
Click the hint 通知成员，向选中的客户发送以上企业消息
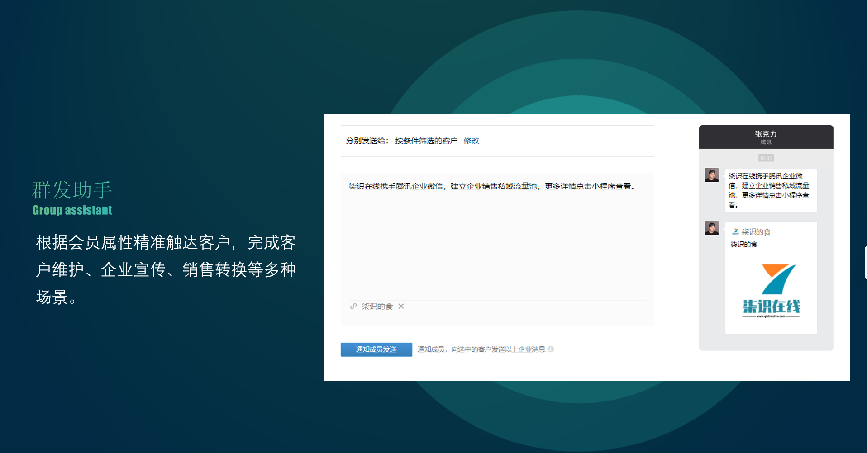click(x=481, y=349)
